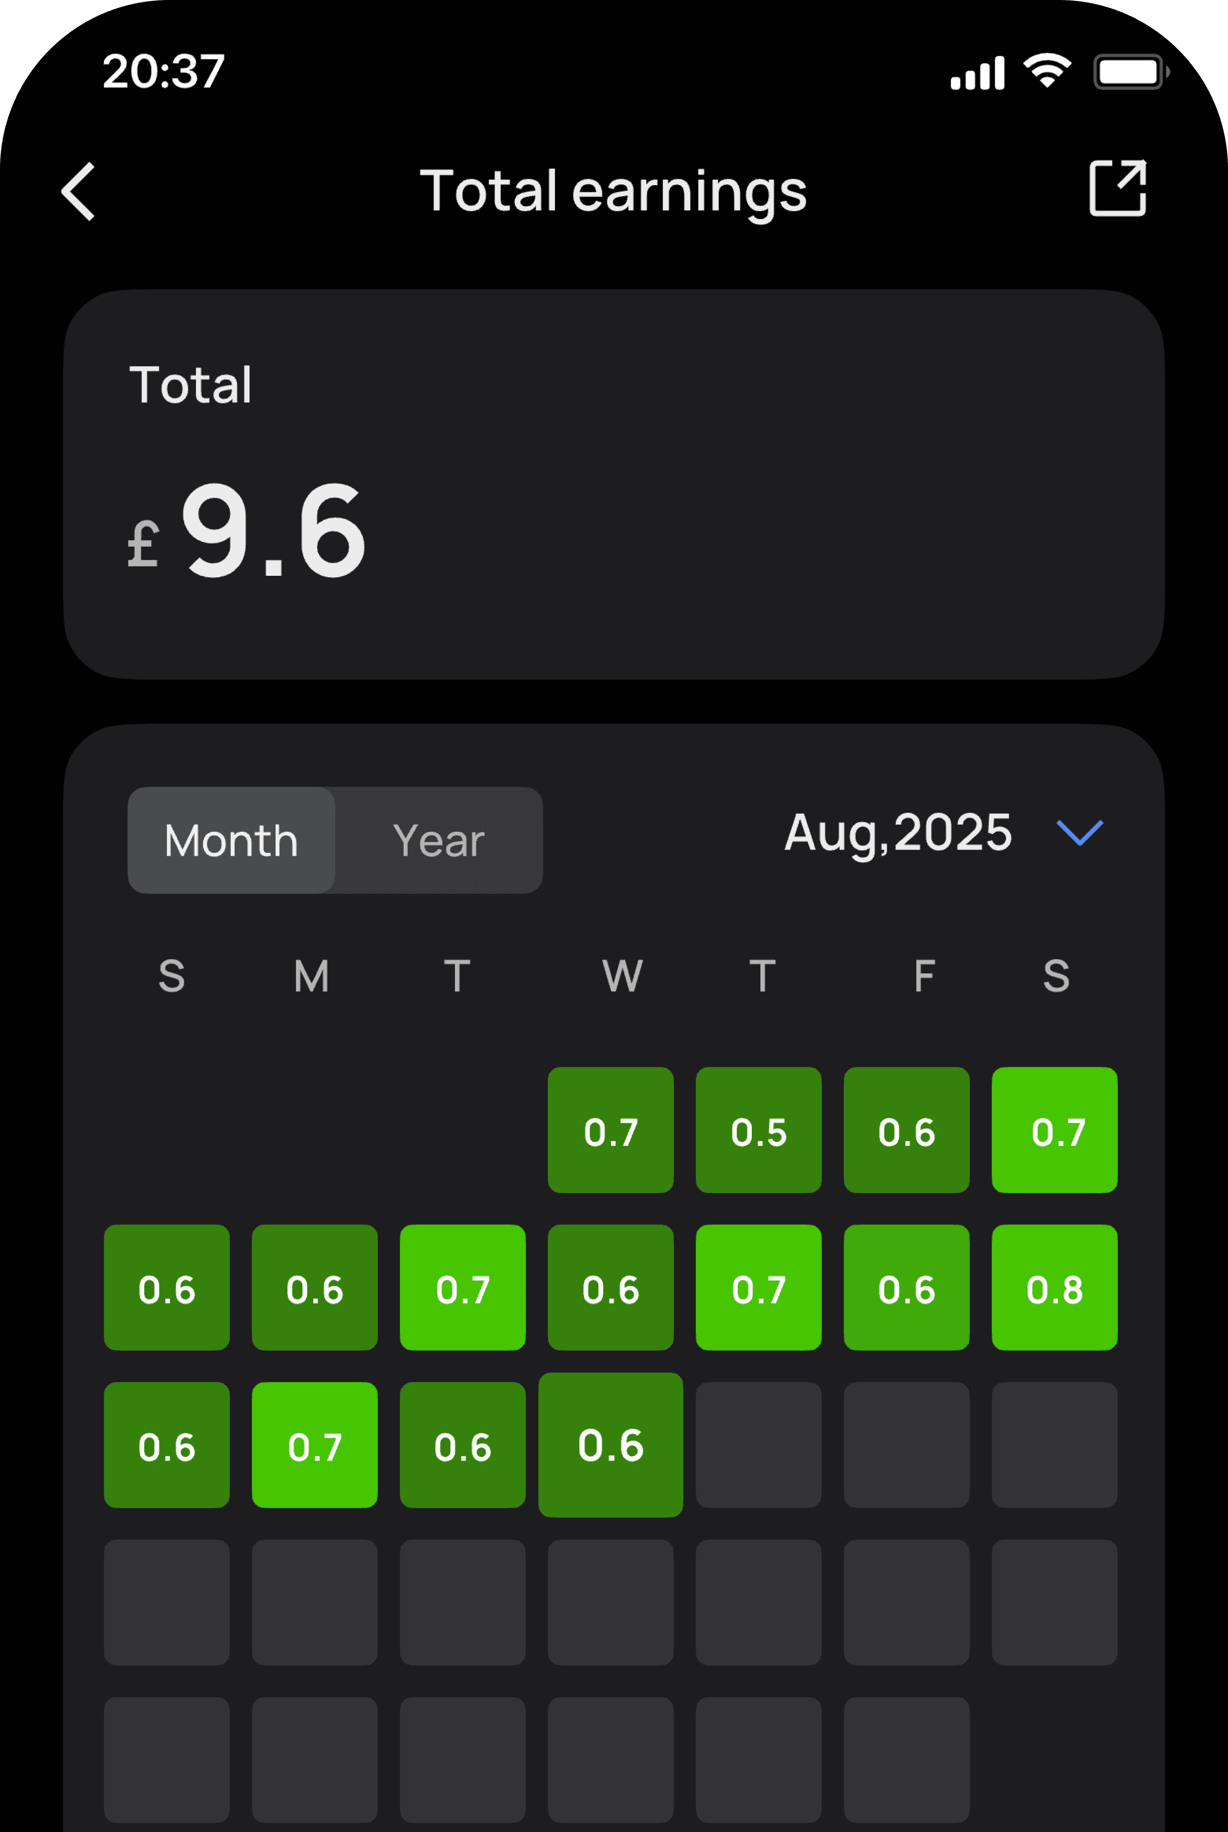This screenshot has width=1228, height=1832.
Task: Tap the status bar clock 20:37
Action: (x=163, y=71)
